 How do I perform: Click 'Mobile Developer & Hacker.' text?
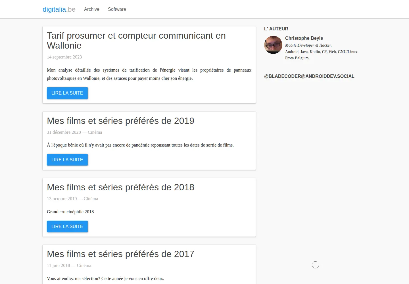point(308,45)
